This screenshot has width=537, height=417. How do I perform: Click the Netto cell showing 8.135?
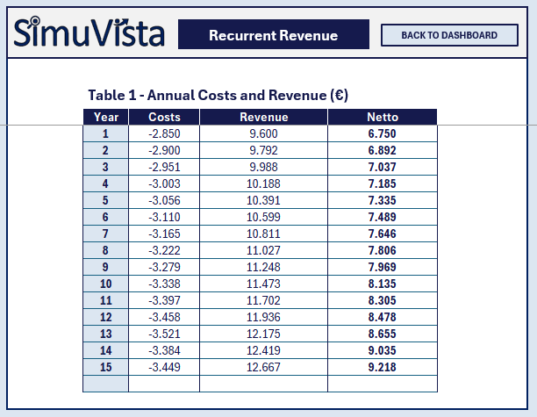point(382,284)
